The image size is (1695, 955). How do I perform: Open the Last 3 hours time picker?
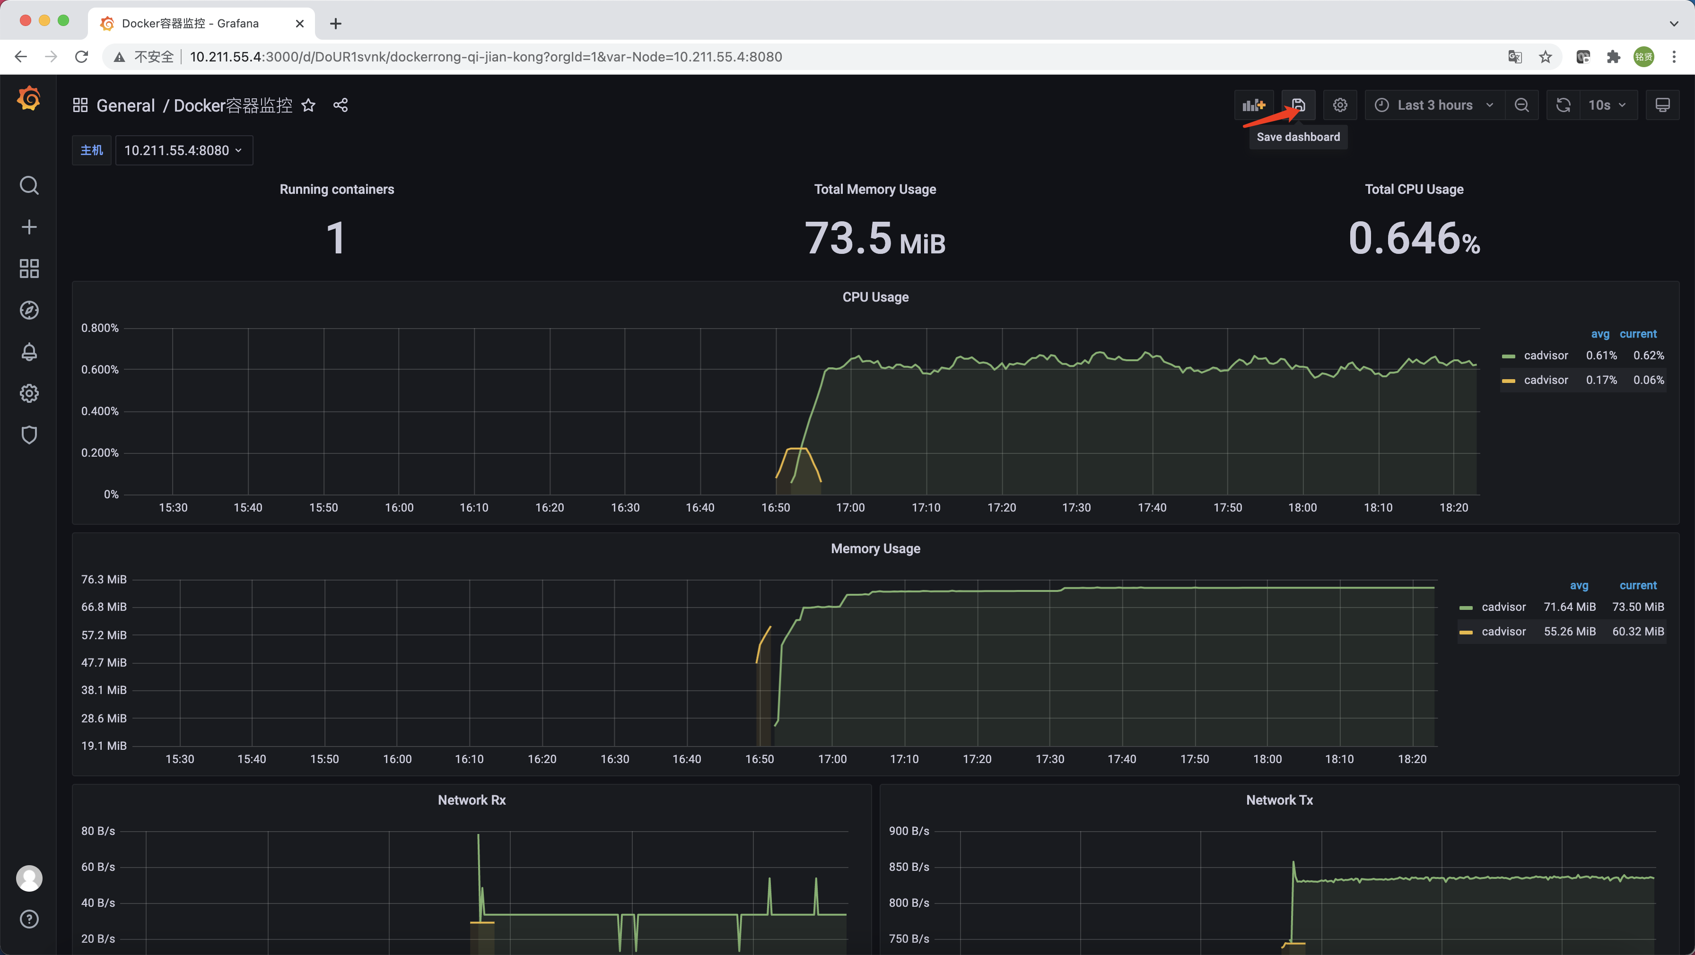tap(1434, 105)
